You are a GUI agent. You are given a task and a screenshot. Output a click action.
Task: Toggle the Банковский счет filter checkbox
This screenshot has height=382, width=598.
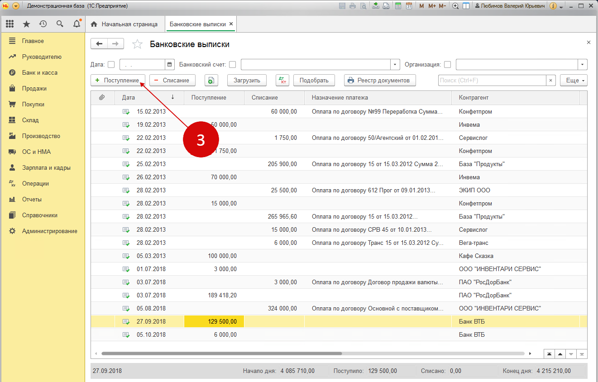(x=233, y=65)
